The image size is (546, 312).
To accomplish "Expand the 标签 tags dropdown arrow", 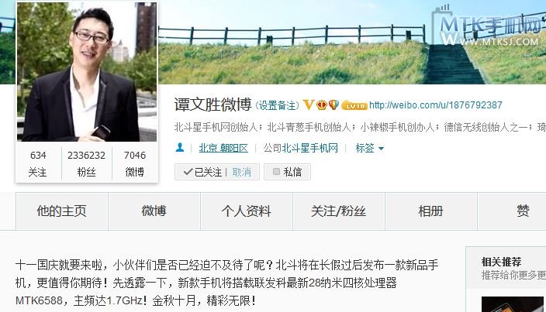I will tap(381, 149).
